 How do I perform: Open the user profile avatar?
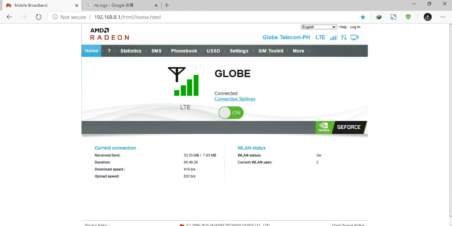pos(428,17)
